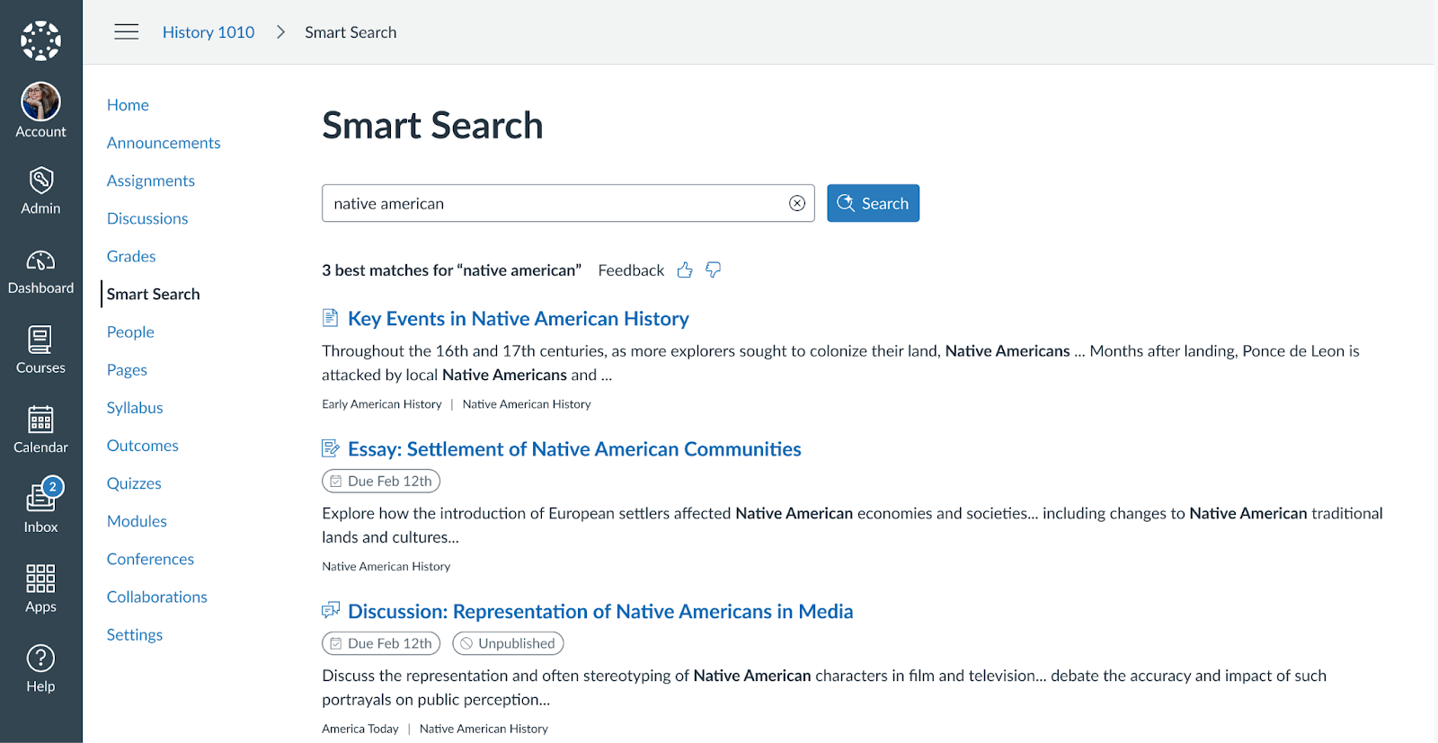Screen dimensions: 1438x743
Task: Open Inbox with 2 unread badge
Action: tap(40, 506)
